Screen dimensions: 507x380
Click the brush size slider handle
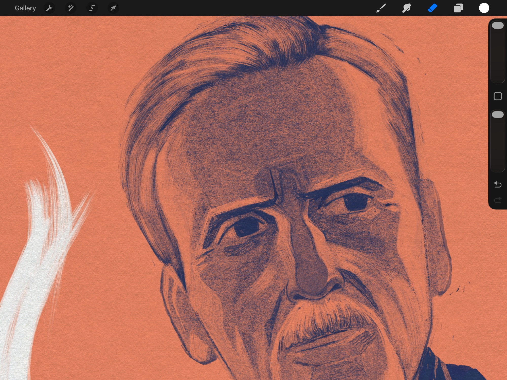[497, 25]
